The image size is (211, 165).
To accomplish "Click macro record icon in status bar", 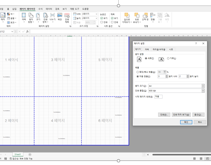I will click(x=6, y=159).
